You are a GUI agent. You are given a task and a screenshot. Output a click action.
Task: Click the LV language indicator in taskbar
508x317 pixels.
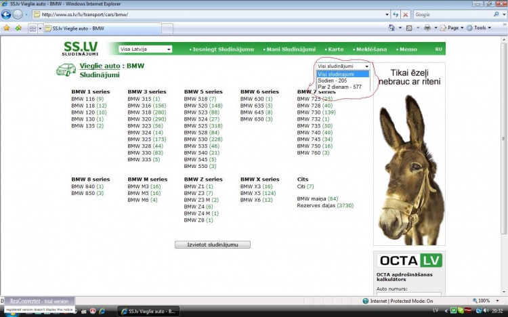[436, 310]
